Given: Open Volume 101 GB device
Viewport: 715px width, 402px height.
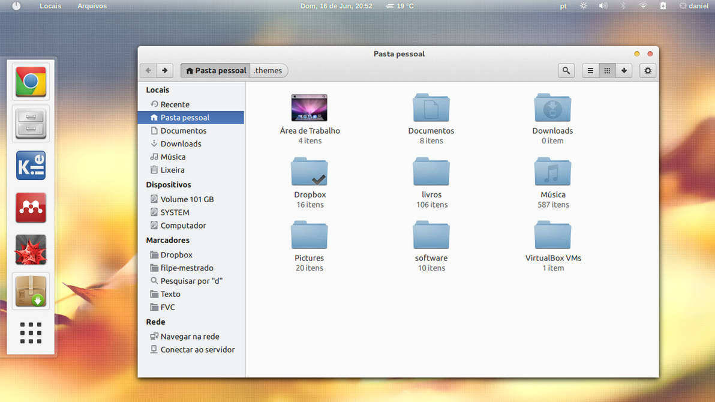Looking at the screenshot, I should 191,199.
